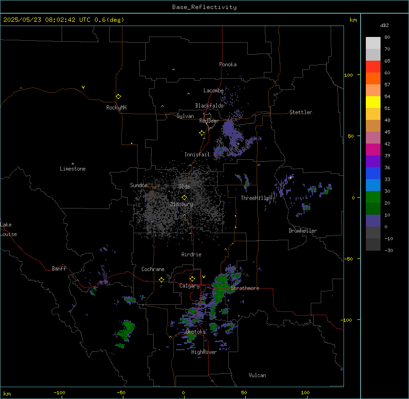
Task: Click the 65 value in dBZ legend
Action: click(x=387, y=61)
